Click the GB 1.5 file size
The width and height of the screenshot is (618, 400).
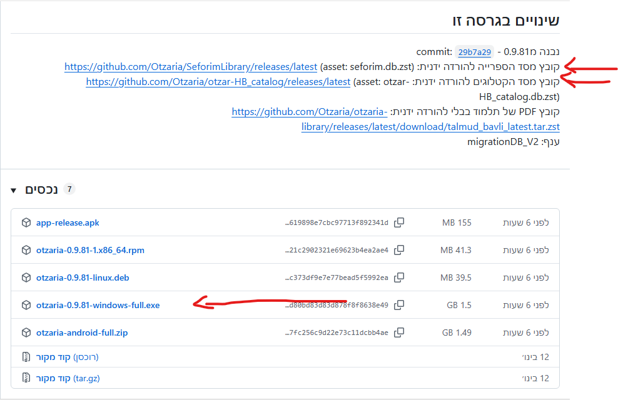click(x=459, y=306)
